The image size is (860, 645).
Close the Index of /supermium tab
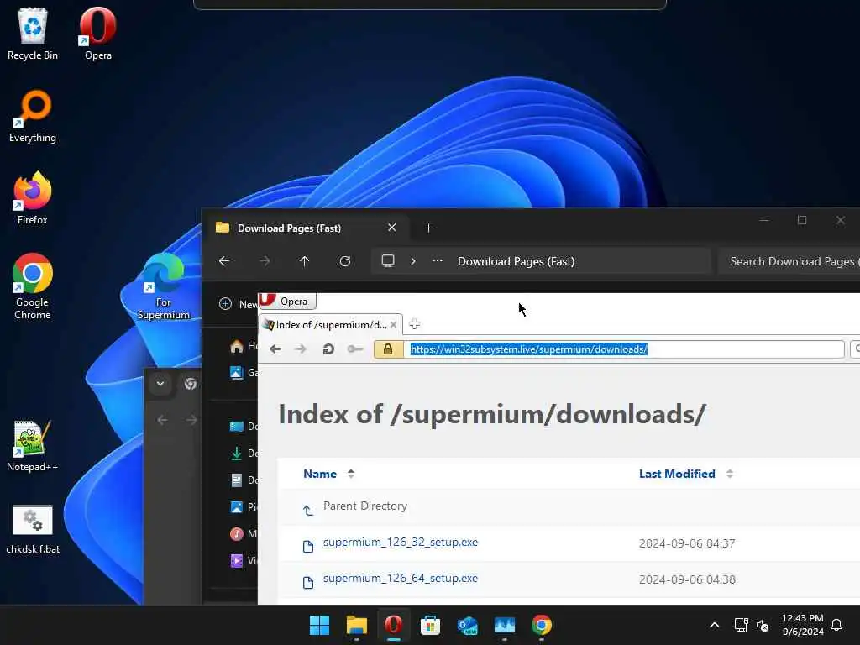coord(393,325)
